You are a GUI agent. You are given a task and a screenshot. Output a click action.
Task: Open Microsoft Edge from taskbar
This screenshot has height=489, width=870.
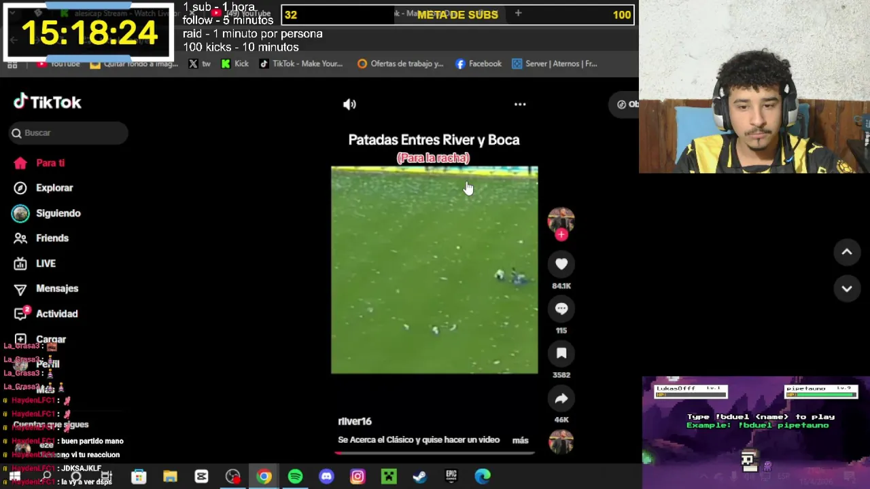[x=483, y=477]
